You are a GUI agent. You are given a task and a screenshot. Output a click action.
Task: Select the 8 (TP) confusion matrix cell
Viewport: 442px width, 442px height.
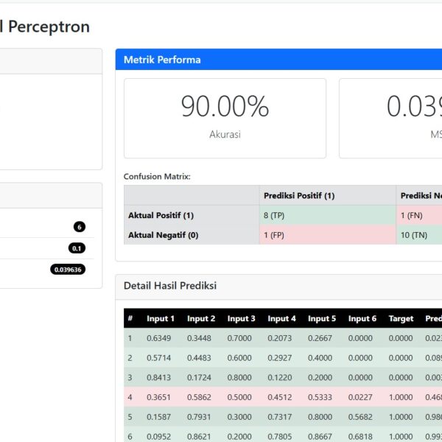[x=328, y=215]
